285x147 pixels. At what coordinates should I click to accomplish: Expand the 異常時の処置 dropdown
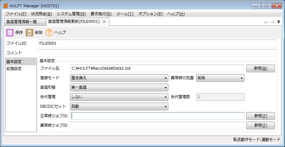[x=220, y=78]
